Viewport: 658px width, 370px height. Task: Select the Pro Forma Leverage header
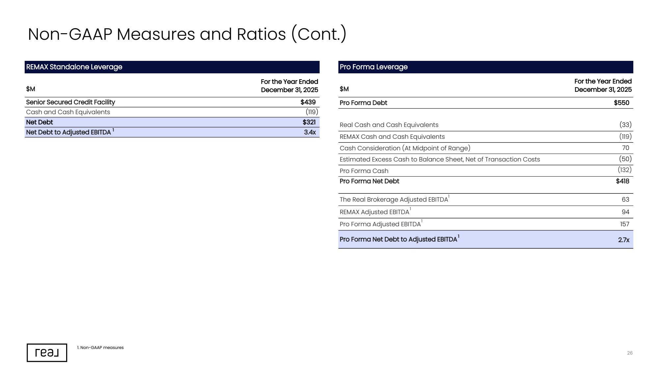coord(486,67)
